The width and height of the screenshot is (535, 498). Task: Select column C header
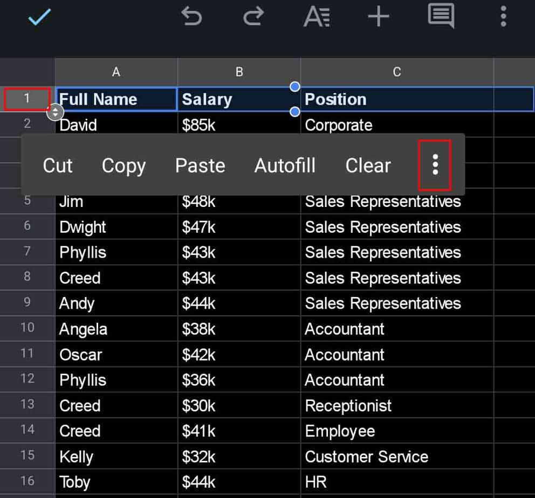point(397,72)
